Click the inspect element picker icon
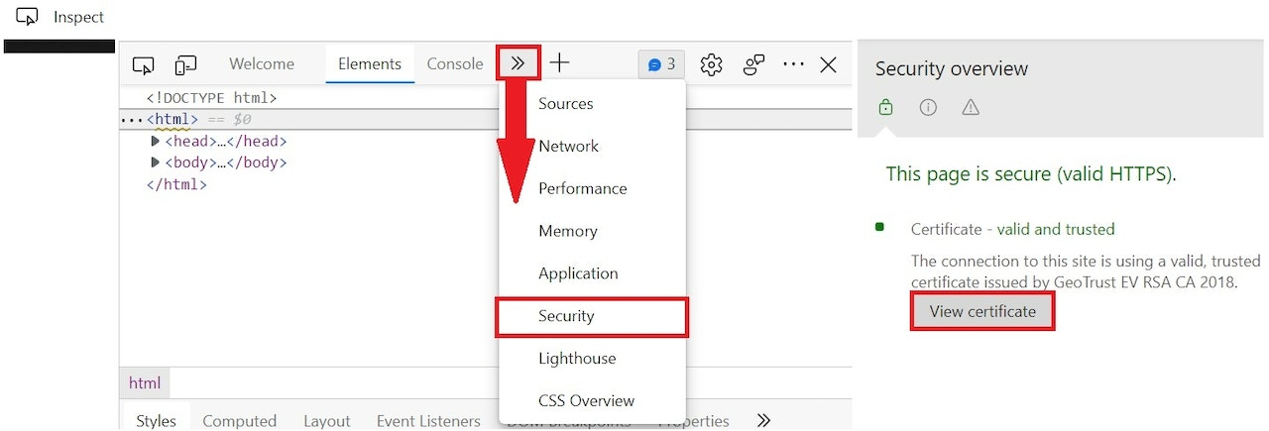The height and width of the screenshot is (431, 1269). pyautogui.click(x=144, y=64)
